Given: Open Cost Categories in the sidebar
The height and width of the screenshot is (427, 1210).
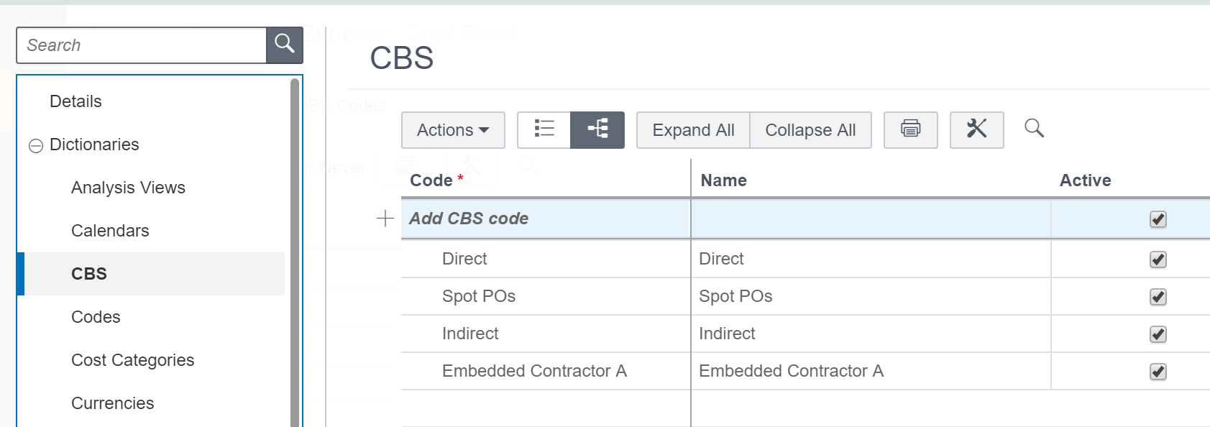Looking at the screenshot, I should point(132,360).
